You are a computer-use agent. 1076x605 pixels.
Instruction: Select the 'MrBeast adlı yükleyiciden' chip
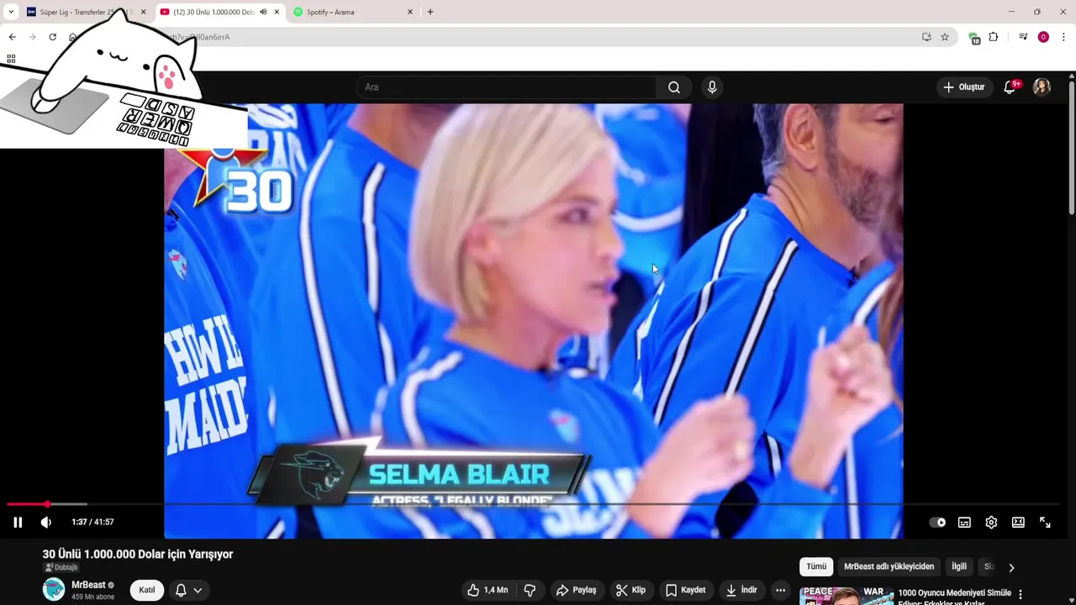pos(889,566)
